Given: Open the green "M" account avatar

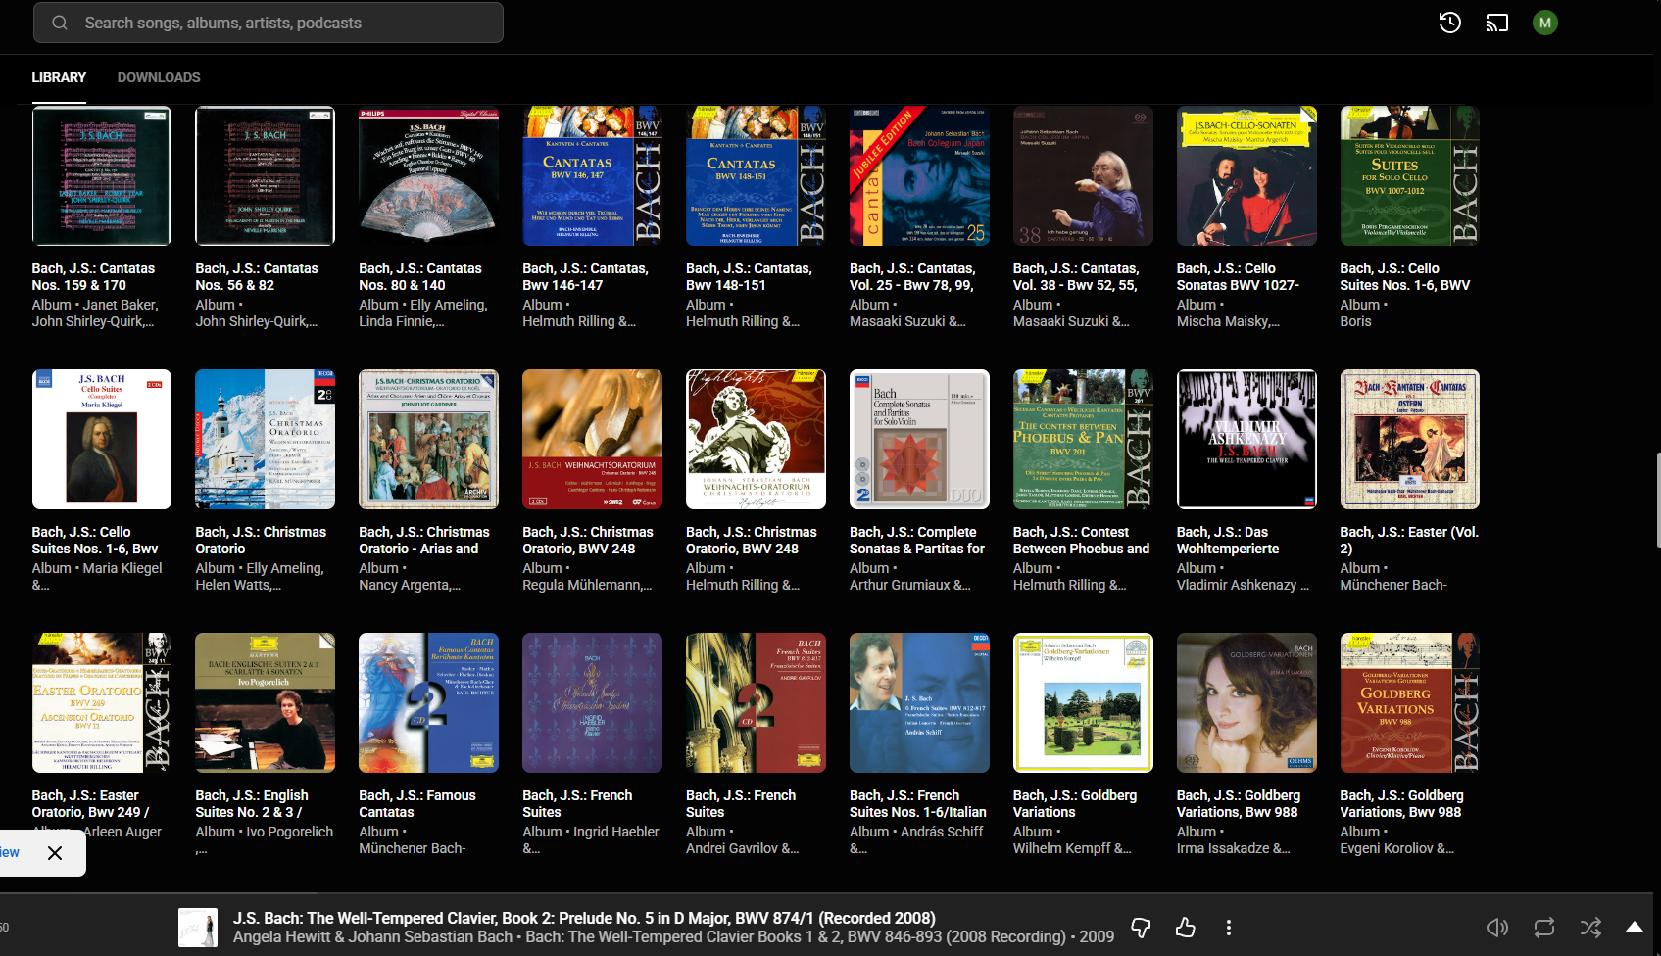Looking at the screenshot, I should tap(1545, 23).
